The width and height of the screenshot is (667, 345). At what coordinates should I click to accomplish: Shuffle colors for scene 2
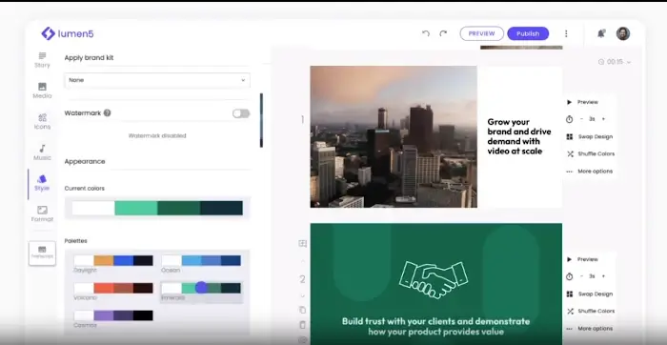coord(591,312)
